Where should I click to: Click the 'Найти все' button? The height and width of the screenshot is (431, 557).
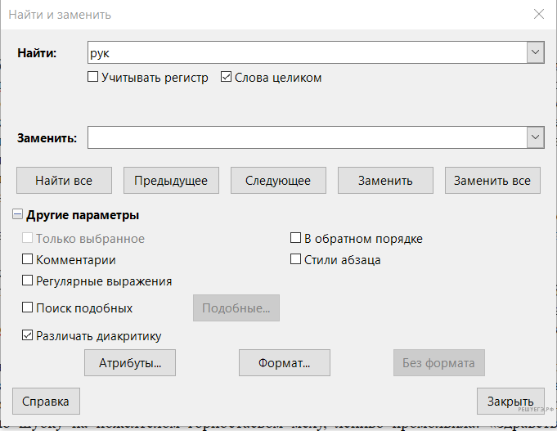pos(64,181)
